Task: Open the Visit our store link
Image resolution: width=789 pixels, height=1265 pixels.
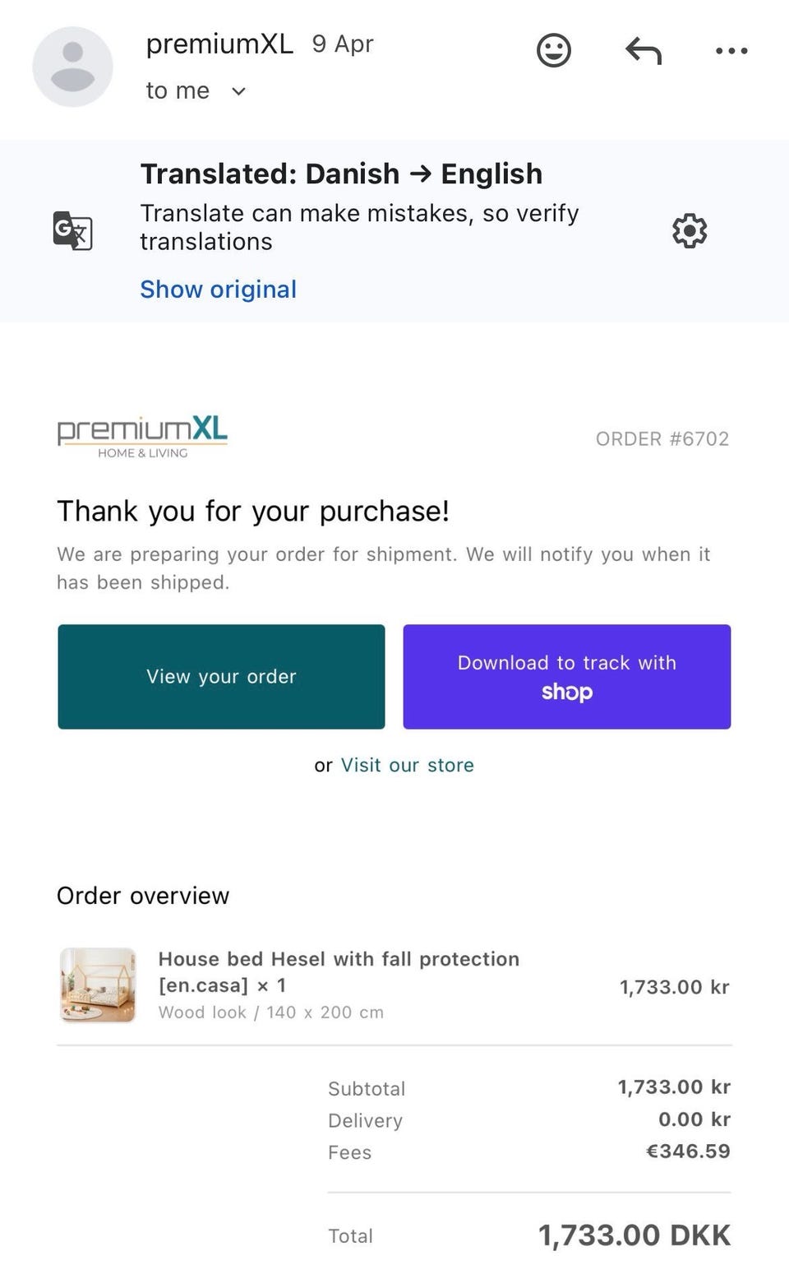Action: [x=407, y=765]
